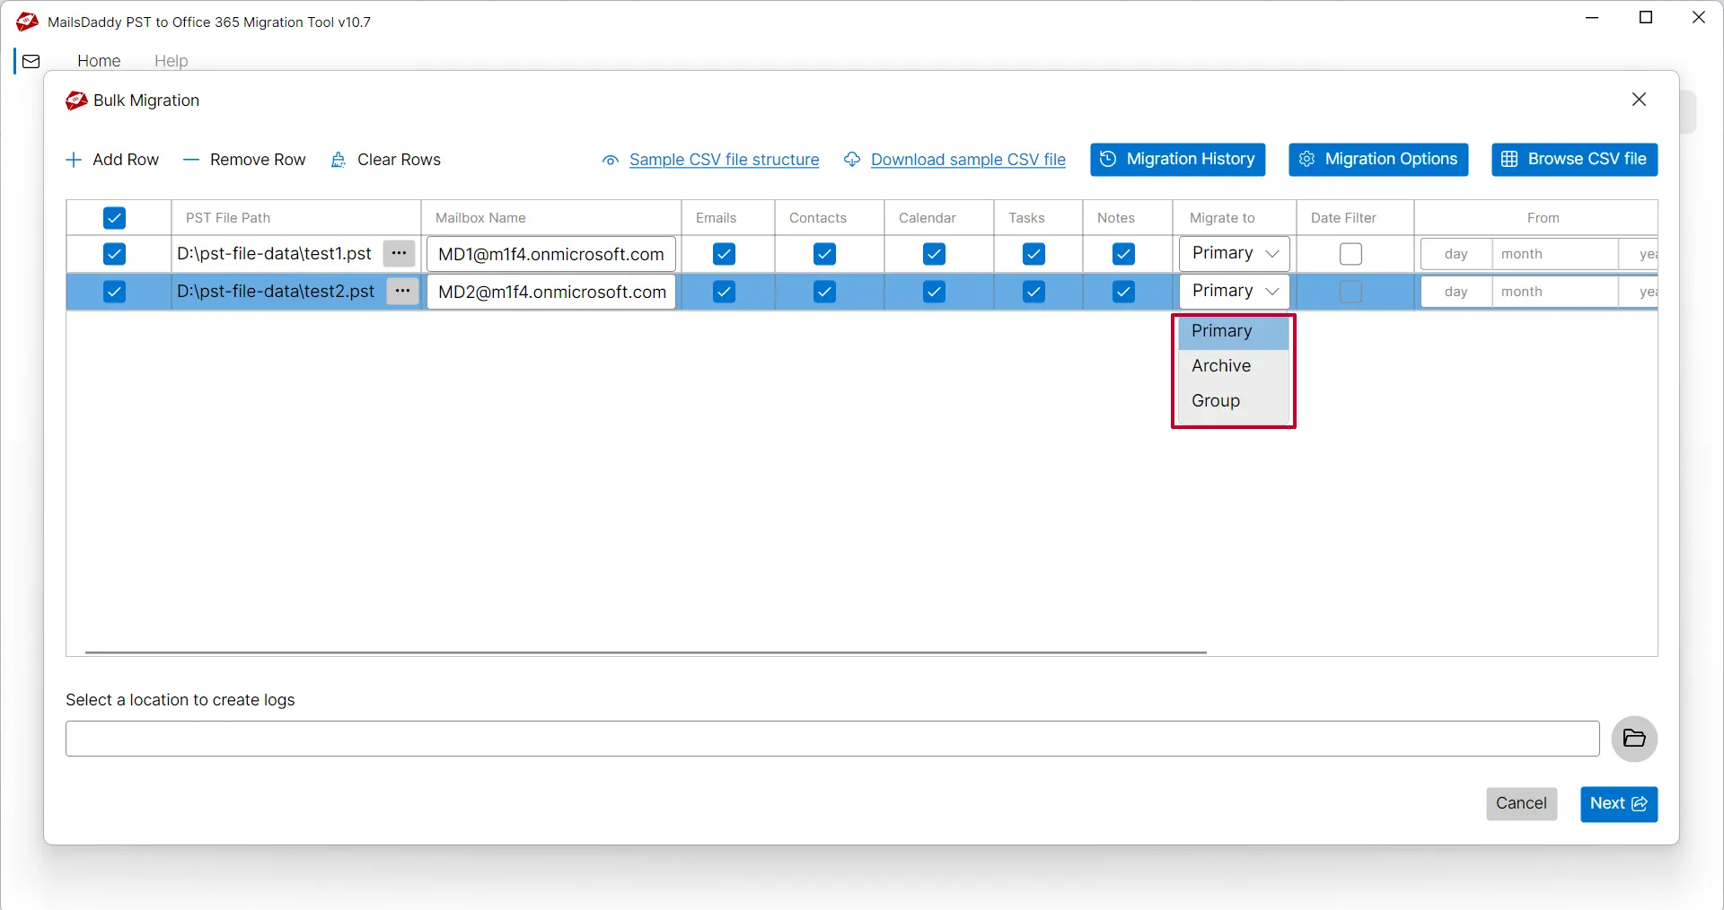Screen dimensions: 1724x910
Task: Click the folder browse icon for logs
Action: point(1634,739)
